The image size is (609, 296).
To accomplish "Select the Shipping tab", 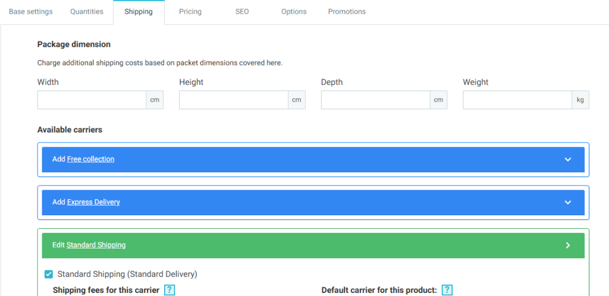I will pyautogui.click(x=139, y=12).
